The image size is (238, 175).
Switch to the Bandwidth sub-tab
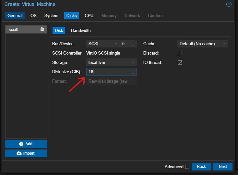pos(81,30)
